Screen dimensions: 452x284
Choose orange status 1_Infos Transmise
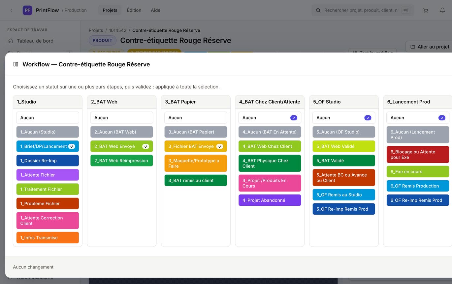point(48,238)
